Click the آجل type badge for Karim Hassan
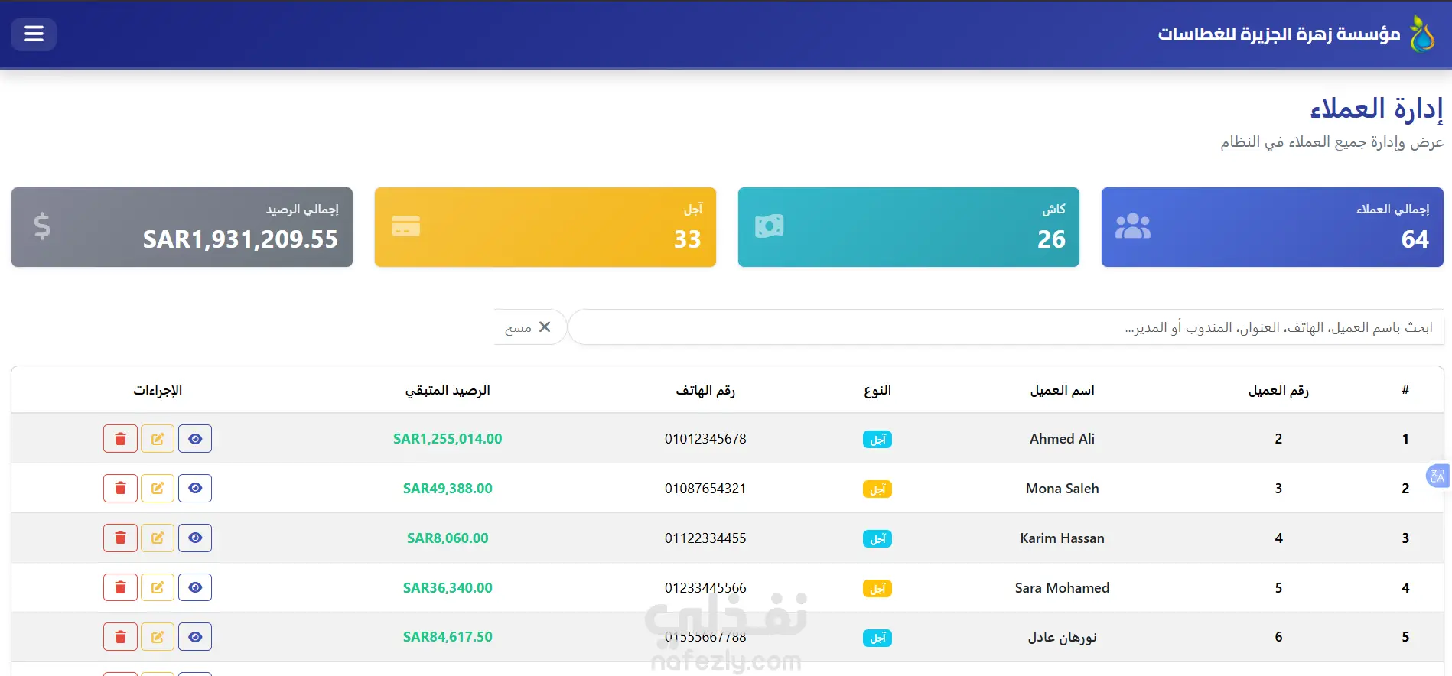1452x676 pixels. click(877, 539)
